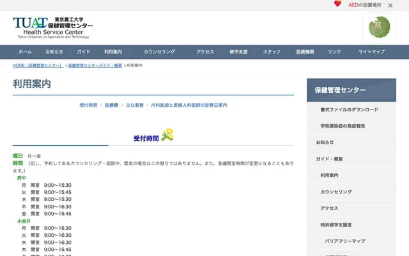Follow the 保健管理センターガイド・概要 breadcrumb link
409x256 pixels.
(95, 65)
